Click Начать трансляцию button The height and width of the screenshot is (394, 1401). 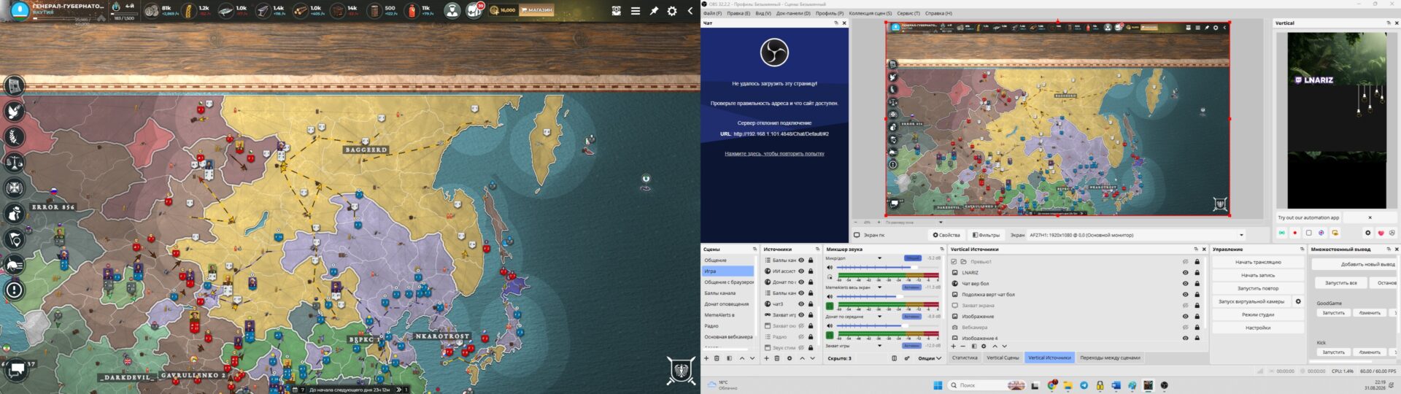tap(1258, 262)
